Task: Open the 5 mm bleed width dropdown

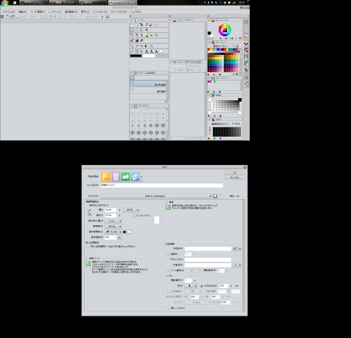Action: point(113,221)
